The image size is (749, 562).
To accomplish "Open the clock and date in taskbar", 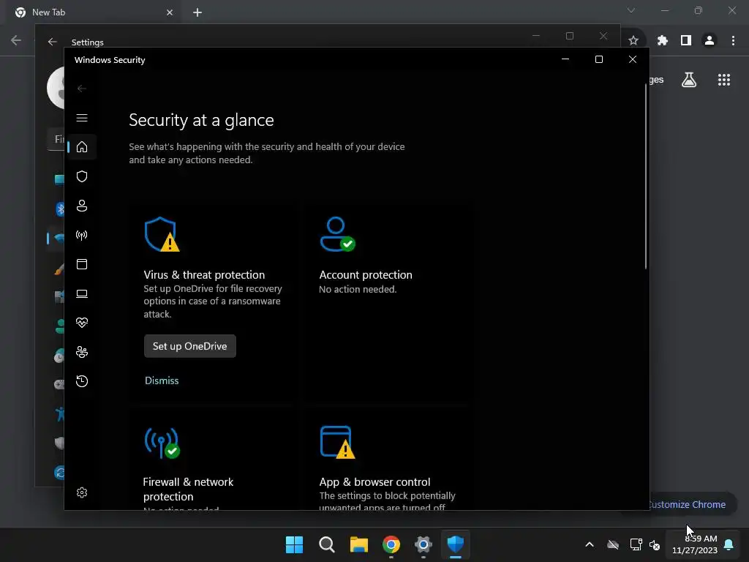I will pyautogui.click(x=695, y=544).
